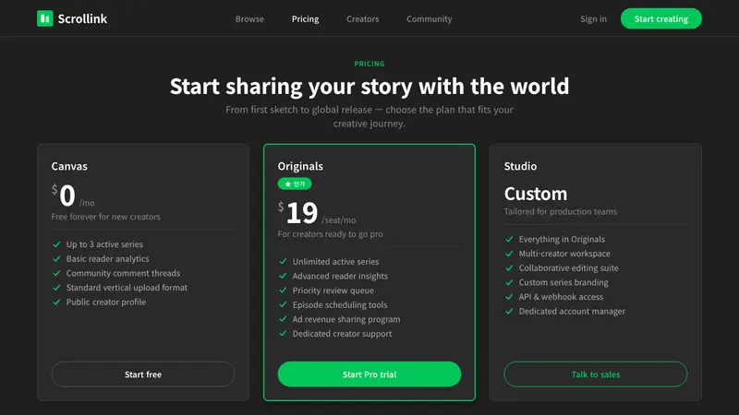The width and height of the screenshot is (739, 415).
Task: Click the 'Unlimited active series' feature text
Action: [335, 262]
